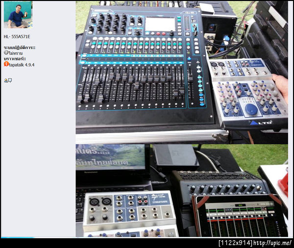This screenshot has width=294, height=248.
Task: Click the gray unknown operating system icon
Action: click(6, 53)
